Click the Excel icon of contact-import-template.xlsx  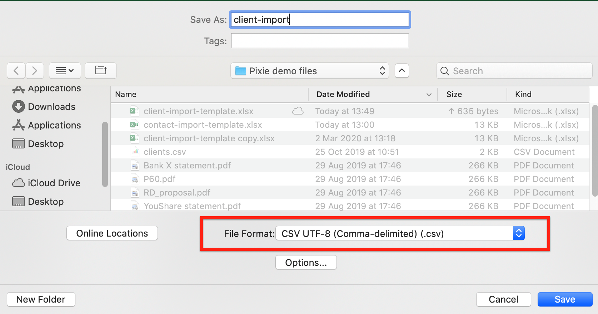[134, 125]
